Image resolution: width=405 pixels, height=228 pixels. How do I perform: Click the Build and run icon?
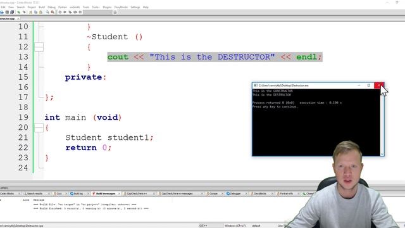pyautogui.click(x=70, y=12)
